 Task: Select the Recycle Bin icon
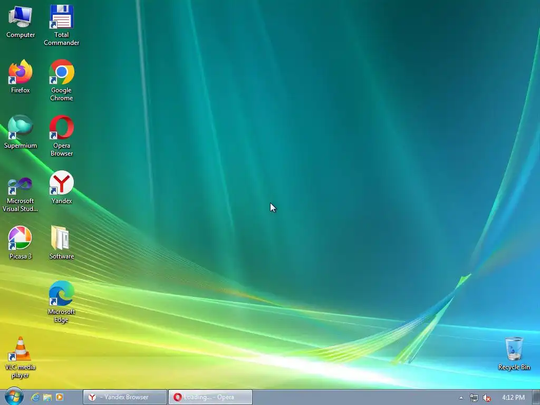514,353
